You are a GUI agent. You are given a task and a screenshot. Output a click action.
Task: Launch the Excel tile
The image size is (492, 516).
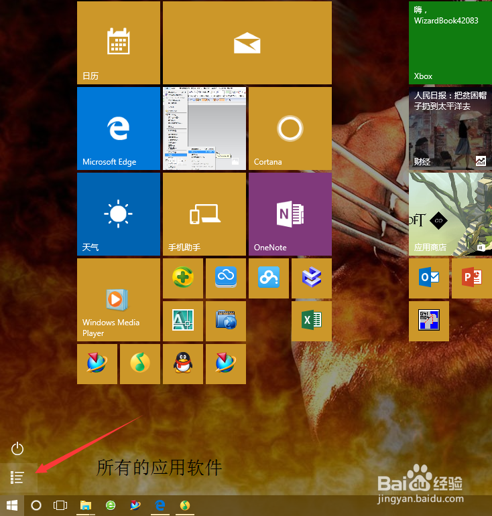312,321
